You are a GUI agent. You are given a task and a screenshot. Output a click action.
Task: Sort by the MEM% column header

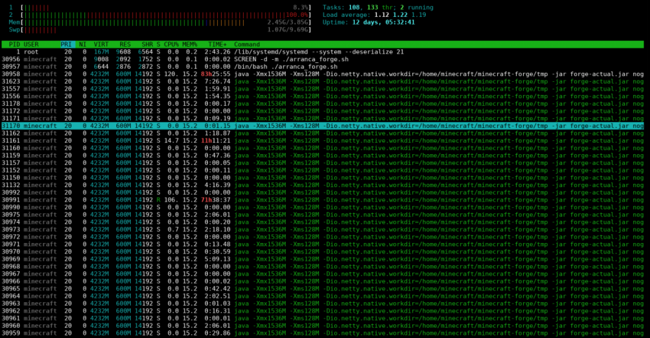(190, 44)
